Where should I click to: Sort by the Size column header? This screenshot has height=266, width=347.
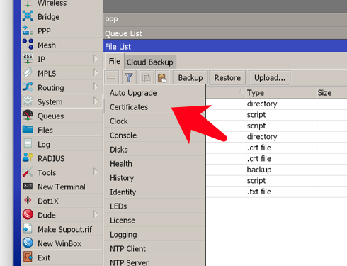tap(332, 93)
